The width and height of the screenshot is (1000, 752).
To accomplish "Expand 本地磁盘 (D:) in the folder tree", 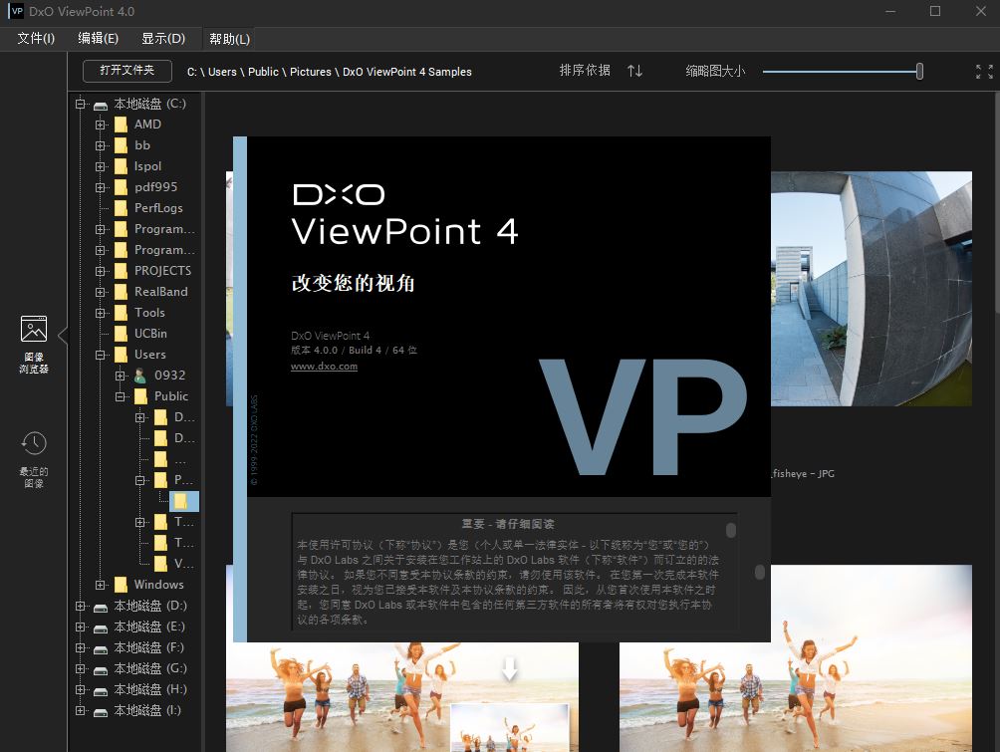I will tap(80, 605).
